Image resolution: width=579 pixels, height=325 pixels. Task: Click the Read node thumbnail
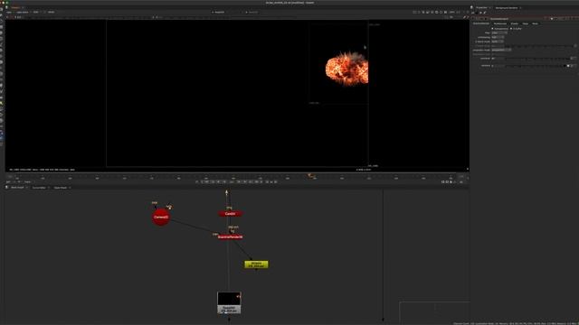[x=229, y=299]
